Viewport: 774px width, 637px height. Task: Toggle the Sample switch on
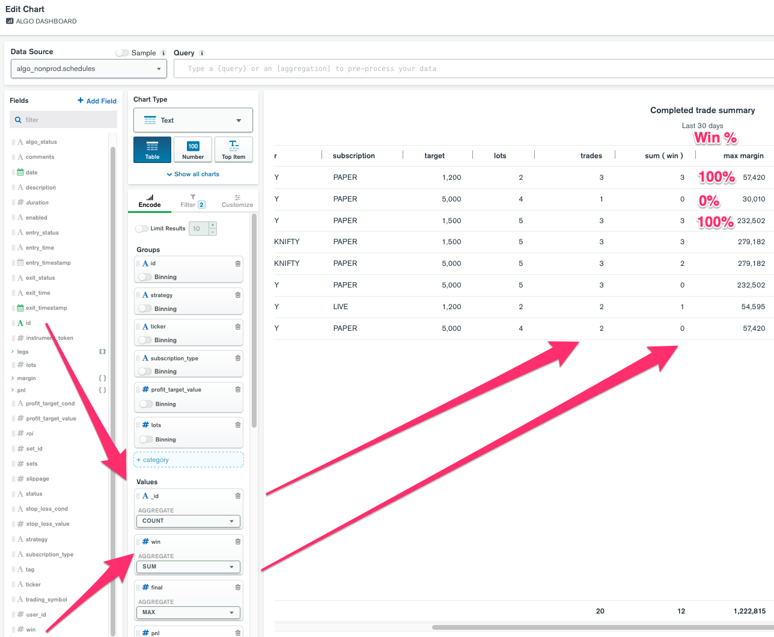(x=123, y=53)
